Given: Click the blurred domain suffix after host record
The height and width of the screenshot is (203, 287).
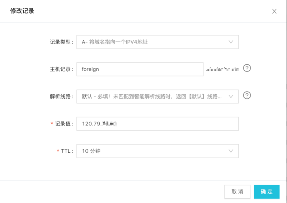Looking at the screenshot, I should [222, 69].
